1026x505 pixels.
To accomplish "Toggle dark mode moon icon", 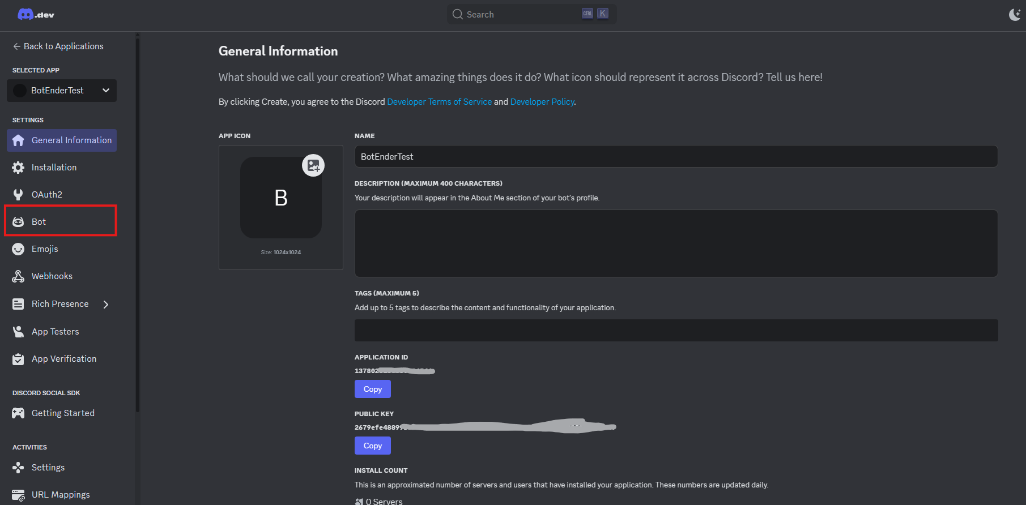I will coord(1015,15).
